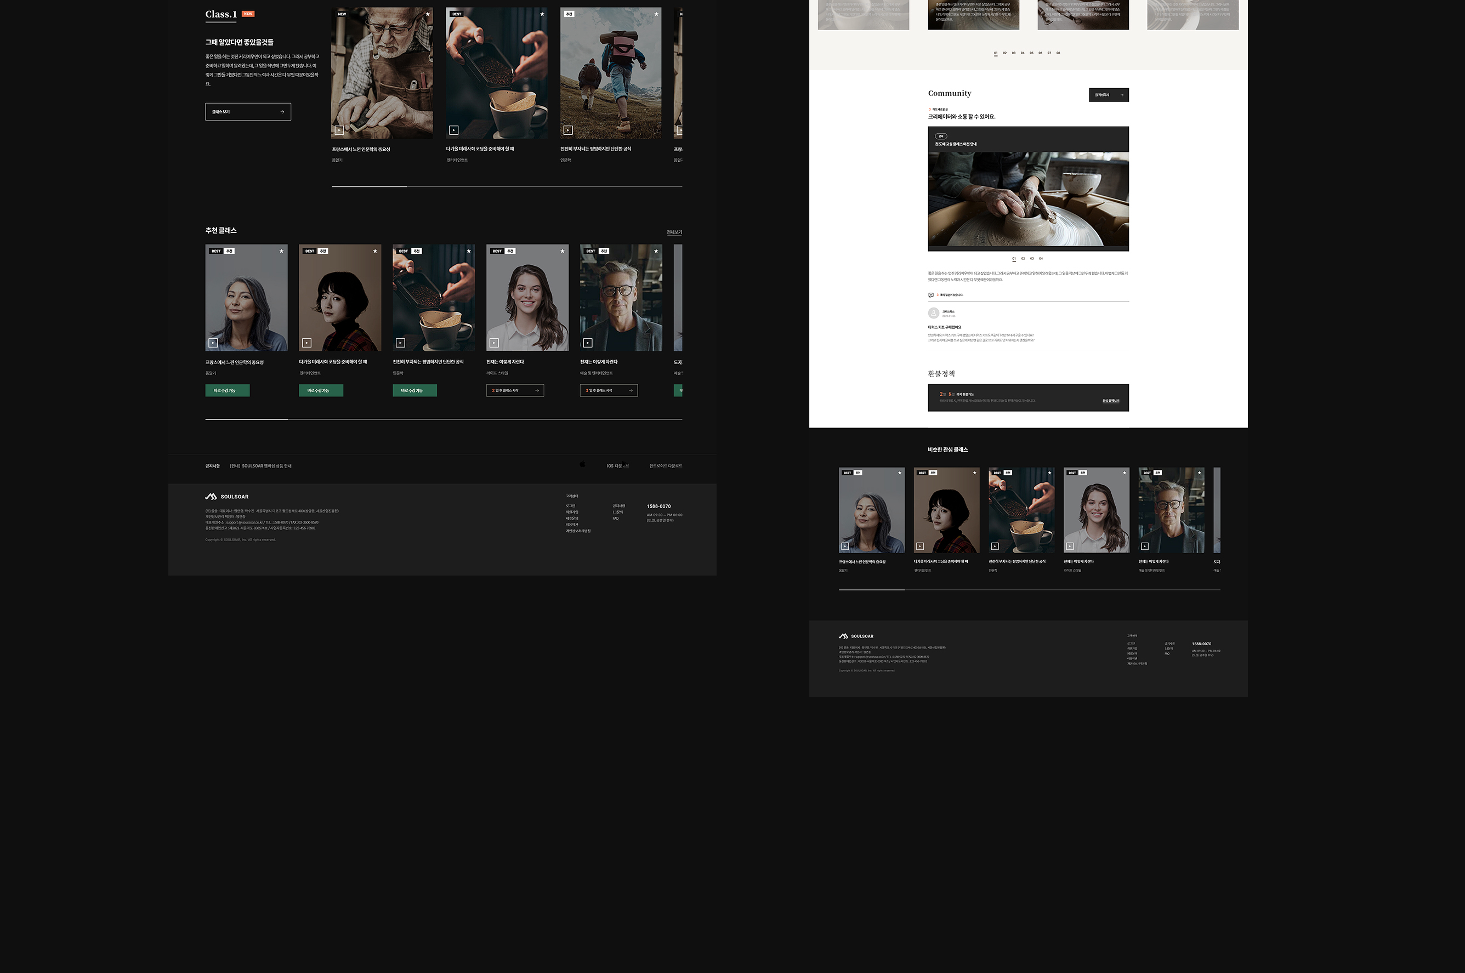This screenshot has height=973, width=1465.
Task: Click play icon on elderly craftsman Class.1 card
Action: click(x=339, y=130)
